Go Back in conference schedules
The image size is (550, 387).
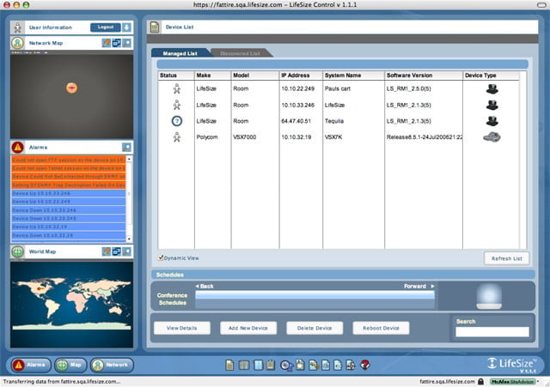(x=205, y=286)
